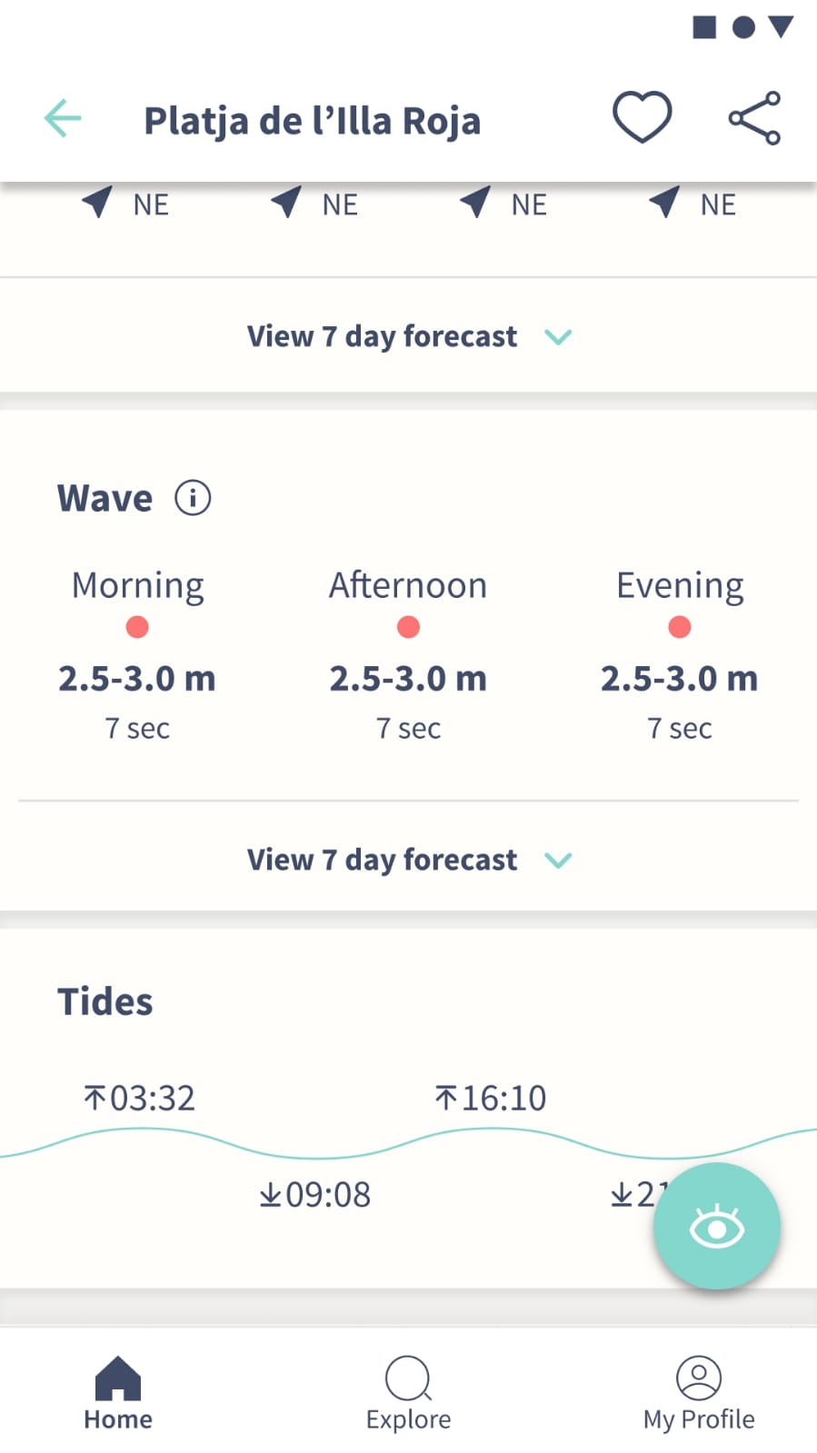Select Morning wave red indicator dot
This screenshot has width=817, height=1453.
click(137, 627)
